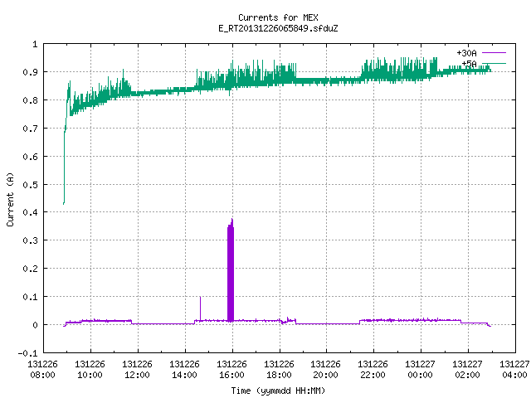Click the y-axis tick value '0.3'

(x=30, y=240)
